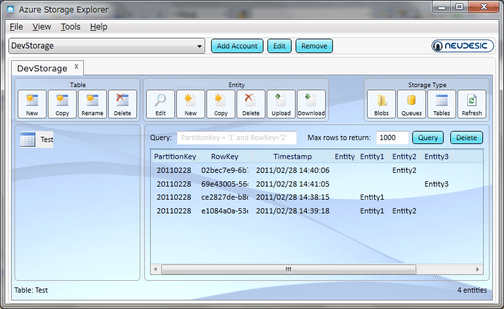Click the Delete button next to Query
504x309 pixels.
tap(467, 137)
